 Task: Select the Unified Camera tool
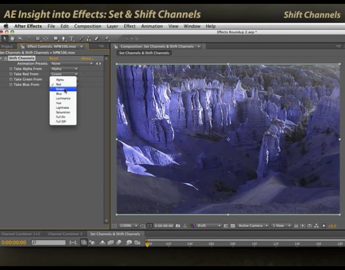click(x=38, y=38)
